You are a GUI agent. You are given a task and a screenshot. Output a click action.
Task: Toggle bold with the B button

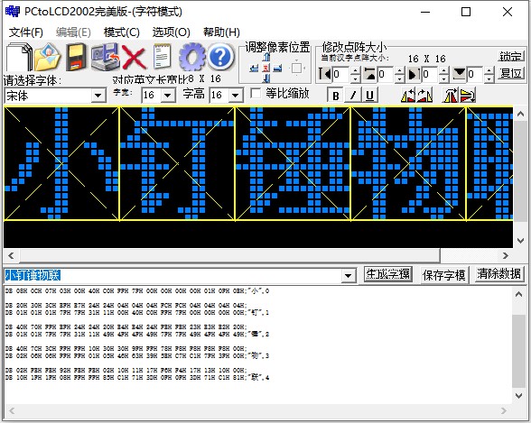click(335, 96)
